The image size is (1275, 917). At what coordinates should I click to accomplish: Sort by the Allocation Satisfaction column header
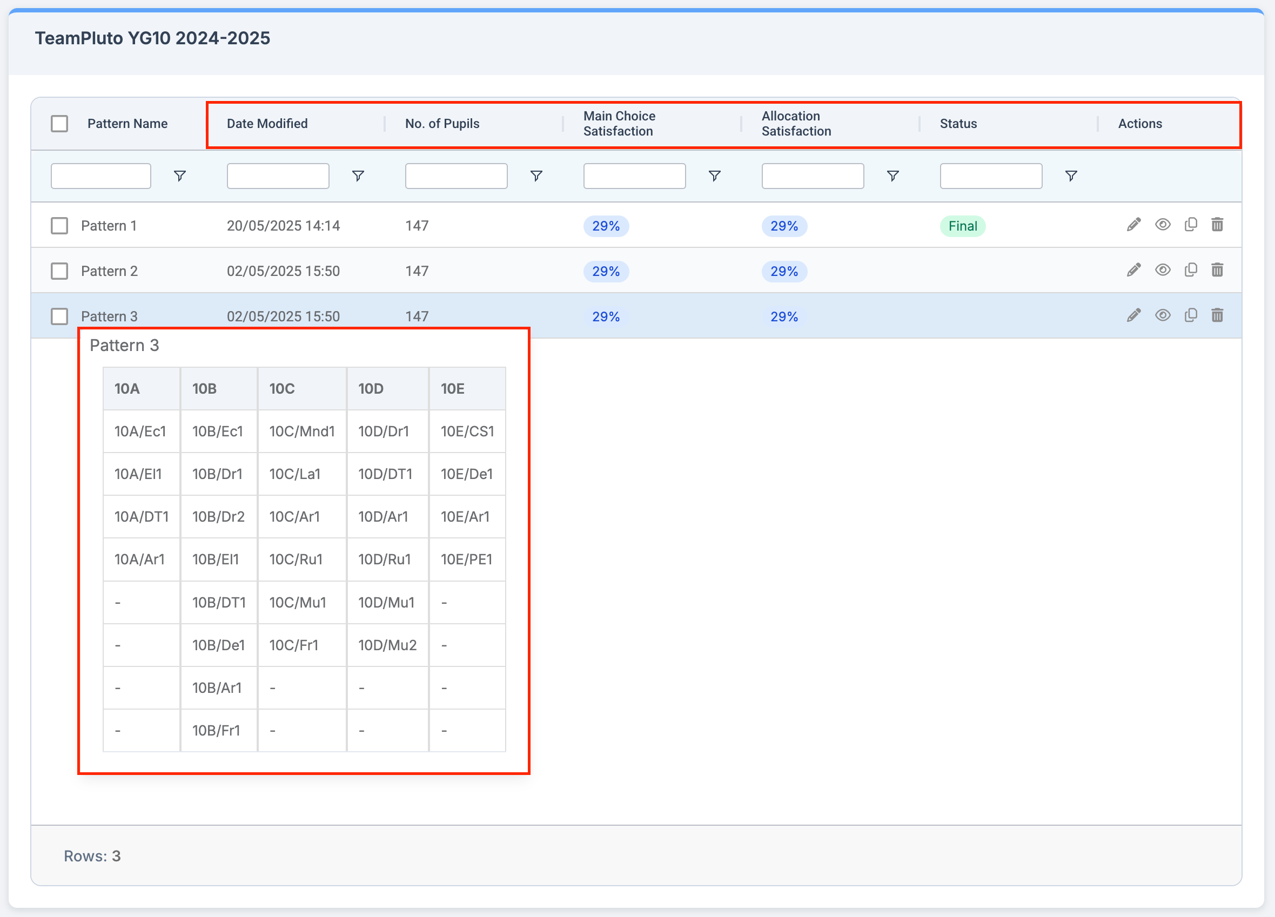(x=796, y=123)
